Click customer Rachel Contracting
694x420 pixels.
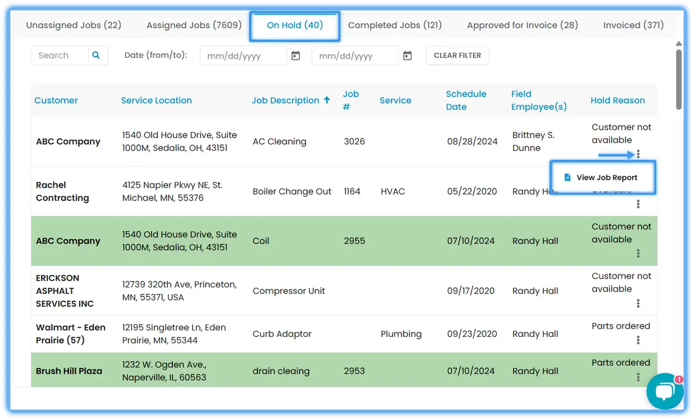pos(62,191)
